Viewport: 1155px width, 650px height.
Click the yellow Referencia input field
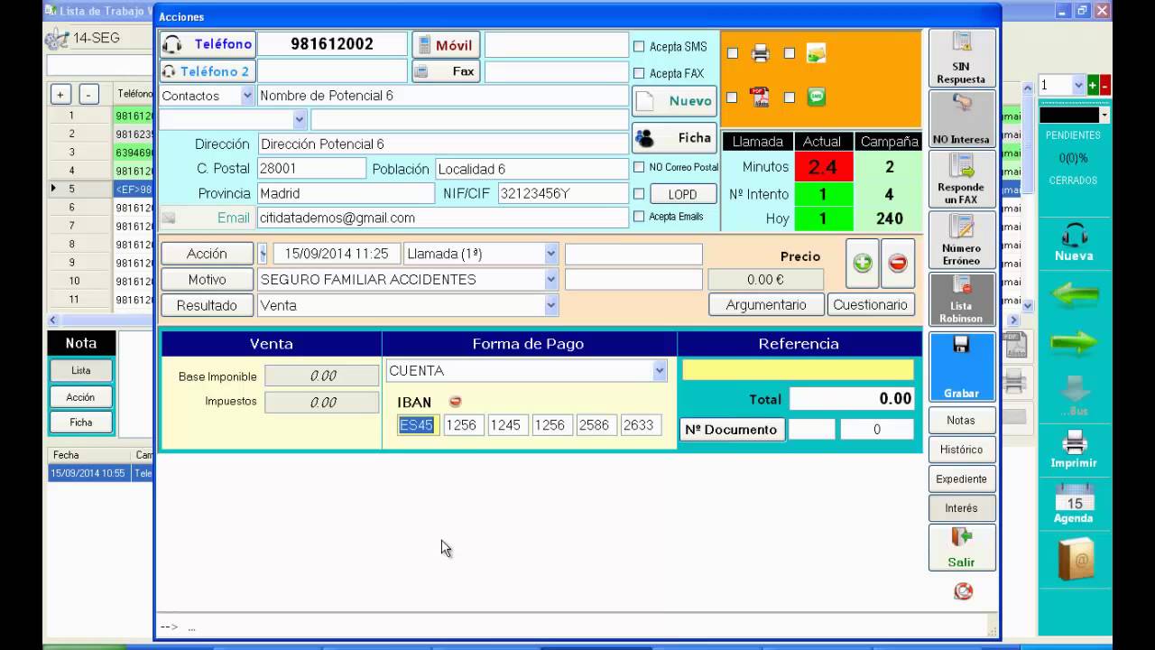798,370
